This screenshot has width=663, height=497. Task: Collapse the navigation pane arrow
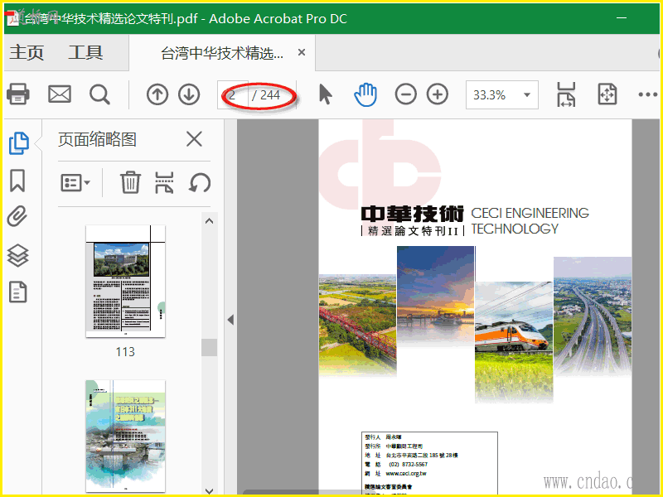(x=230, y=320)
